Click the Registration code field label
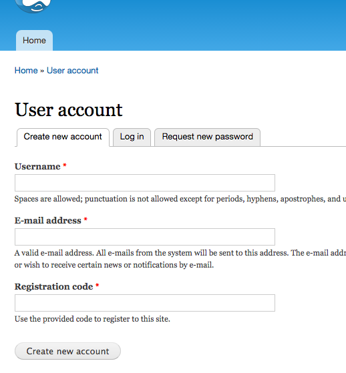 point(54,286)
